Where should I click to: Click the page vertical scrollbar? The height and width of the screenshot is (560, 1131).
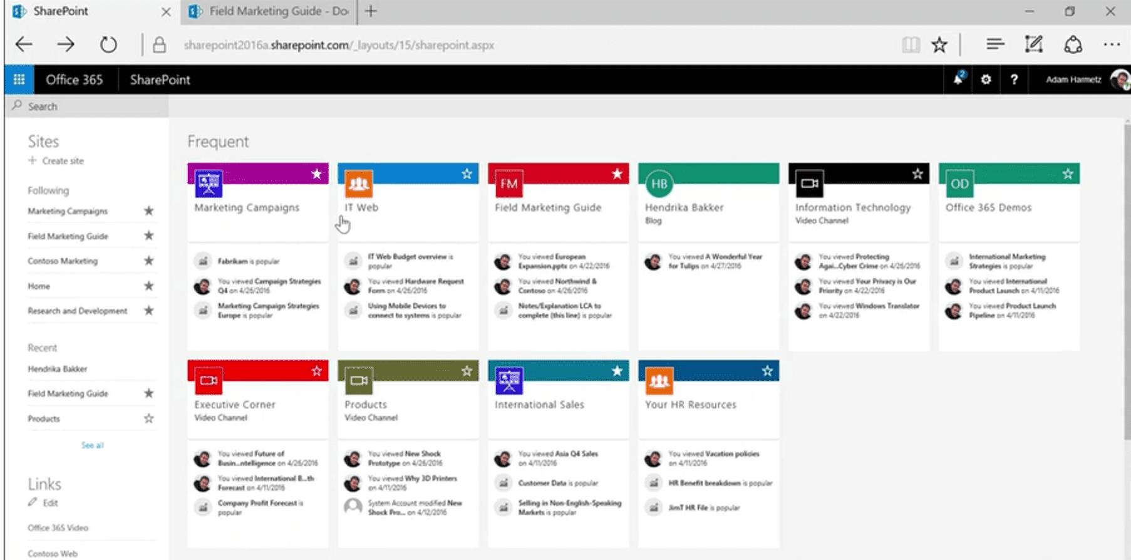click(x=1127, y=282)
